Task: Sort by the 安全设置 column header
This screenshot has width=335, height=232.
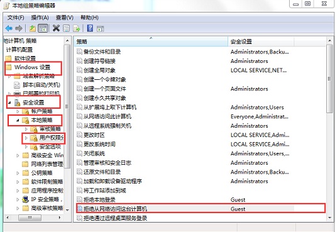Action: 261,41
